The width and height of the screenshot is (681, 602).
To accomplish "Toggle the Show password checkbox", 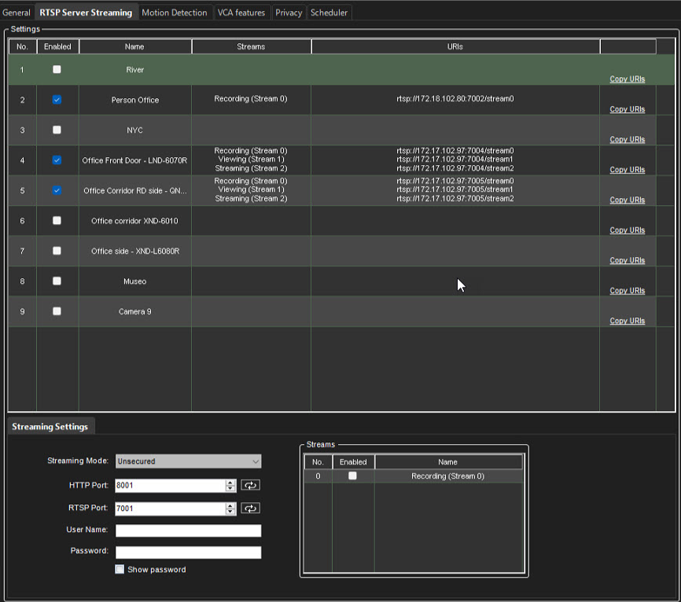I will 120,569.
